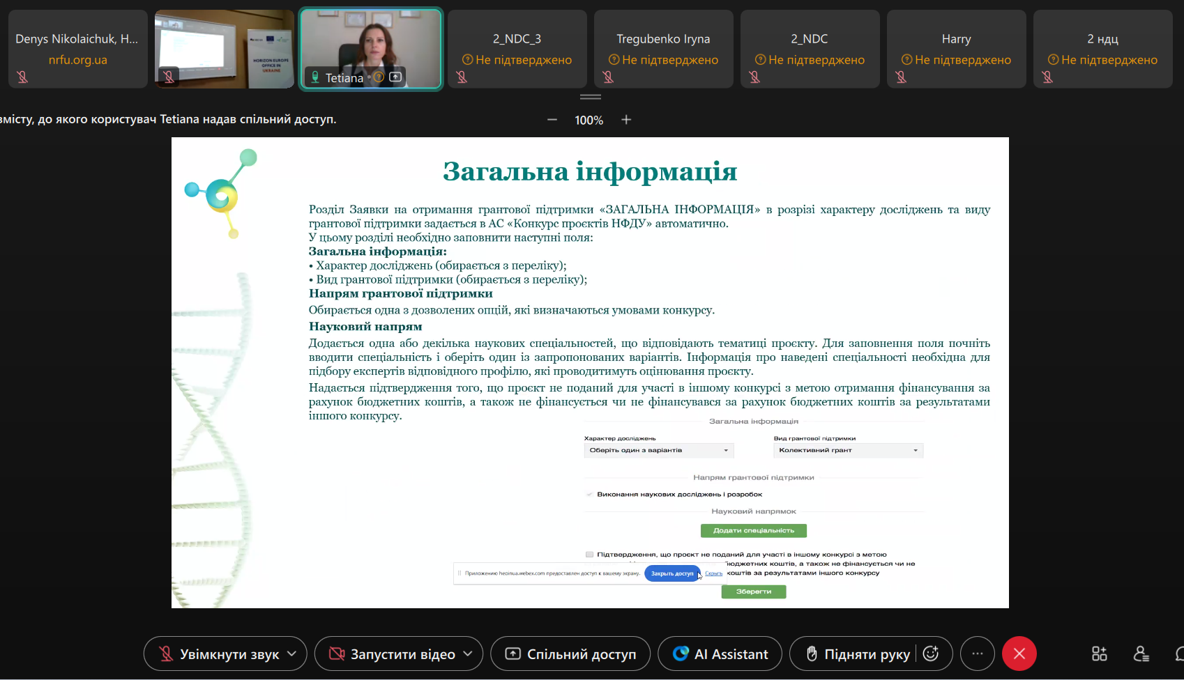Viewport: 1184px width, 680px height.
Task: Open the Вид грантової підтримки dropdown
Action: 848,451
